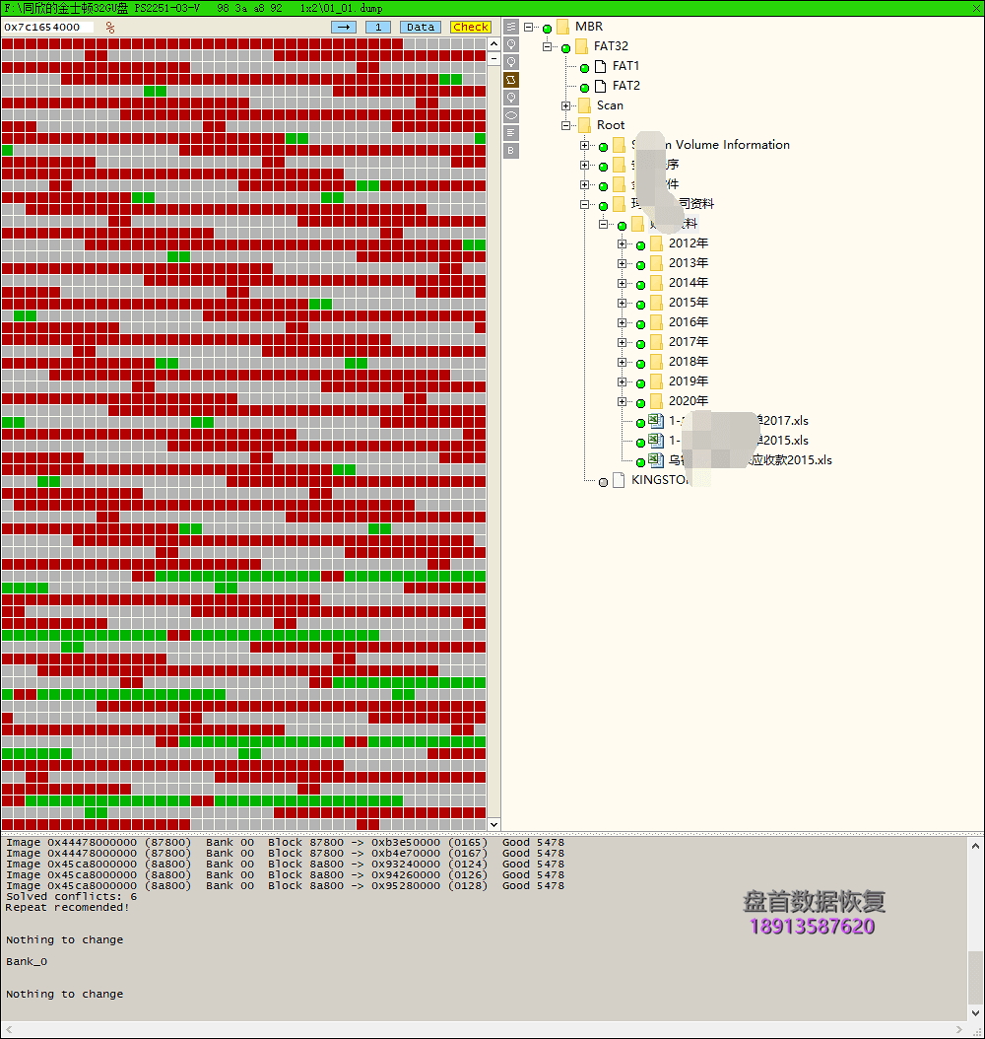Click the FAT32 folder icon
The image size is (985, 1039).
tap(581, 46)
